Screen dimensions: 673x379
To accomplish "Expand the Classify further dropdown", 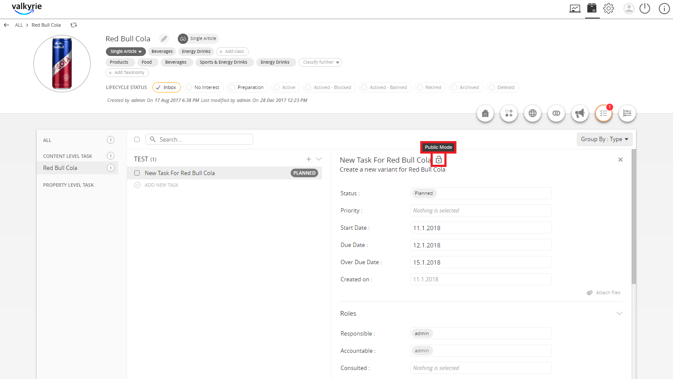I will click(x=320, y=62).
